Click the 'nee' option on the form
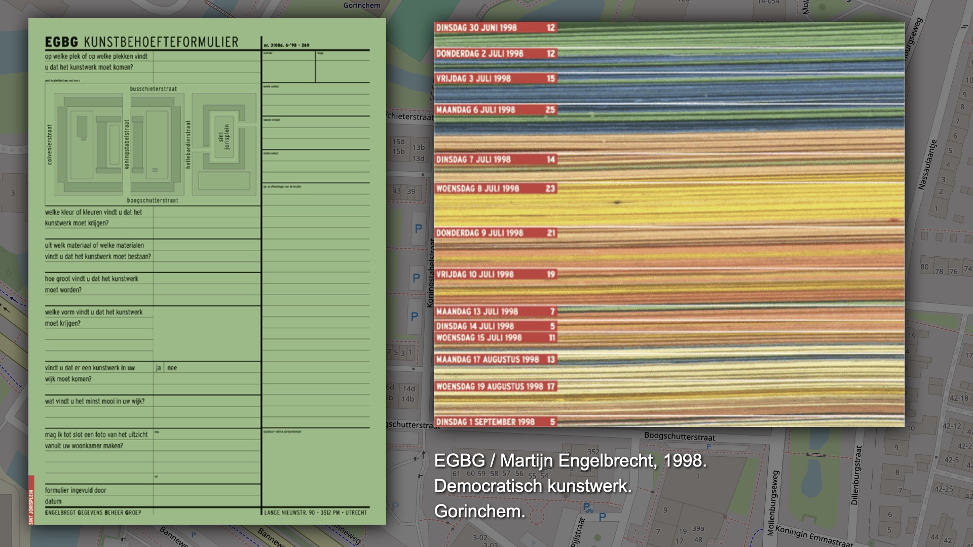Screen dimensions: 973x547 172,368
